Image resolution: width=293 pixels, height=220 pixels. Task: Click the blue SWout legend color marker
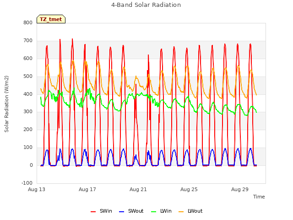click(x=121, y=212)
